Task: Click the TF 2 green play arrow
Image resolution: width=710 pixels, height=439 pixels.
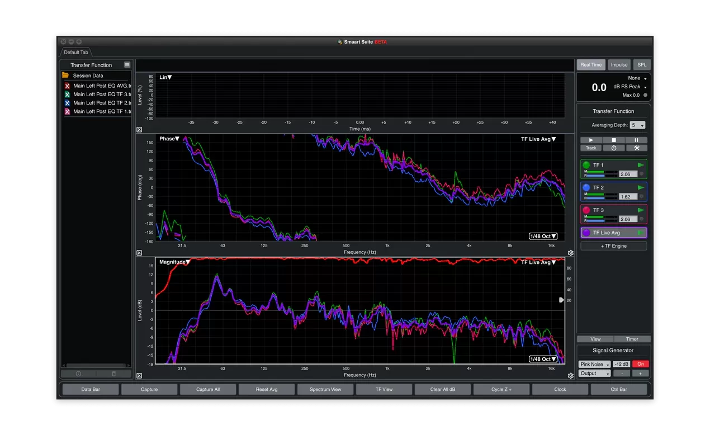Action: [x=641, y=187]
